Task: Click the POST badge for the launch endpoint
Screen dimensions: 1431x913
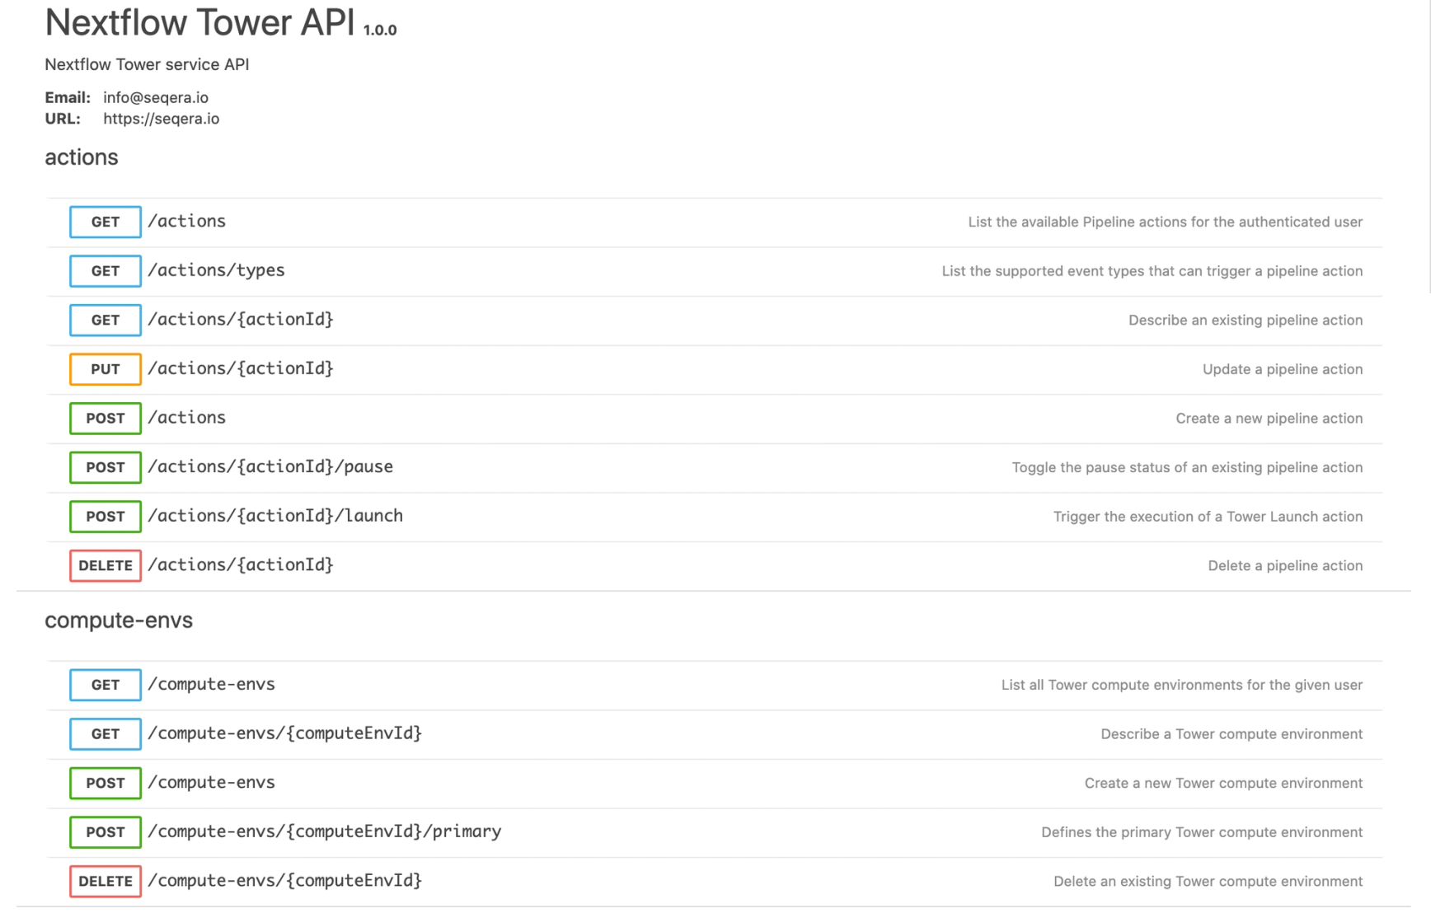Action: coord(106,517)
